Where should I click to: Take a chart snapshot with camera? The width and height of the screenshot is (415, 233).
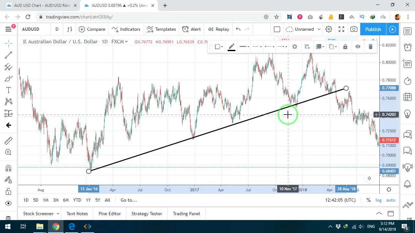[354, 29]
